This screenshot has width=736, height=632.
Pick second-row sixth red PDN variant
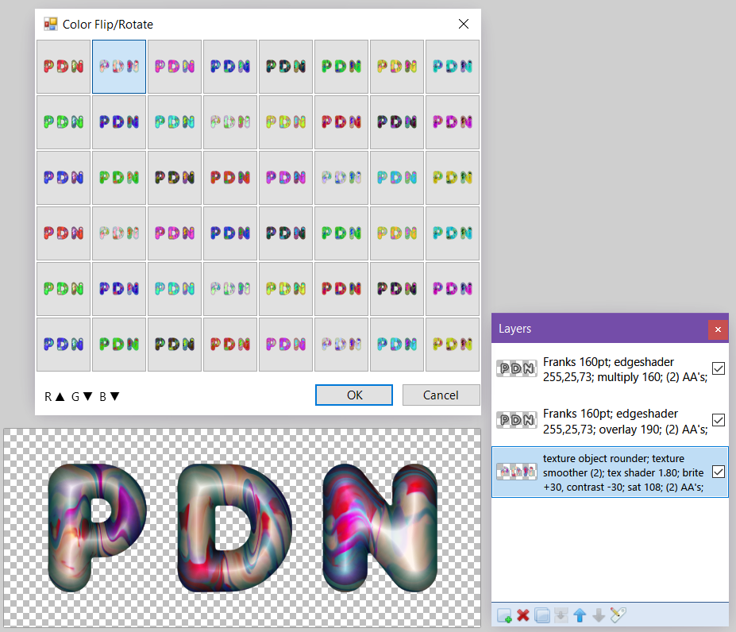click(341, 122)
